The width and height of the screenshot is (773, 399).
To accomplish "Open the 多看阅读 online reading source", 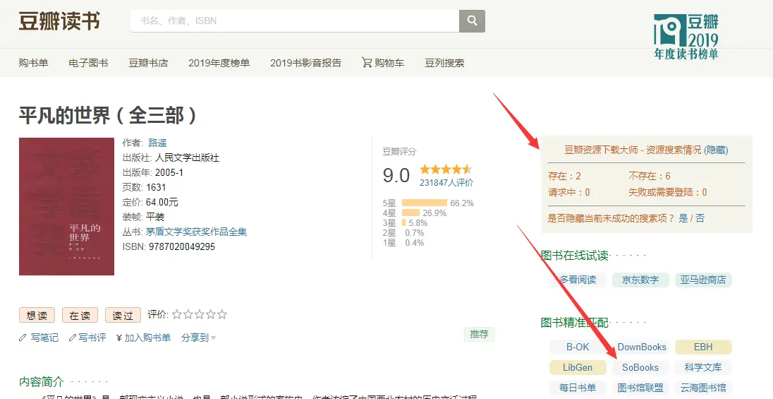I will coord(578,280).
